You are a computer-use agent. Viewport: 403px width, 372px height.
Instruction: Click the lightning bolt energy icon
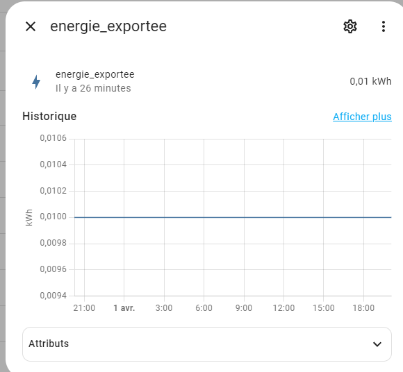36,82
